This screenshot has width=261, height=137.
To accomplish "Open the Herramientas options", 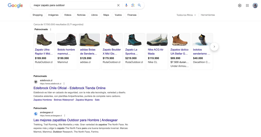I will (208, 15).
